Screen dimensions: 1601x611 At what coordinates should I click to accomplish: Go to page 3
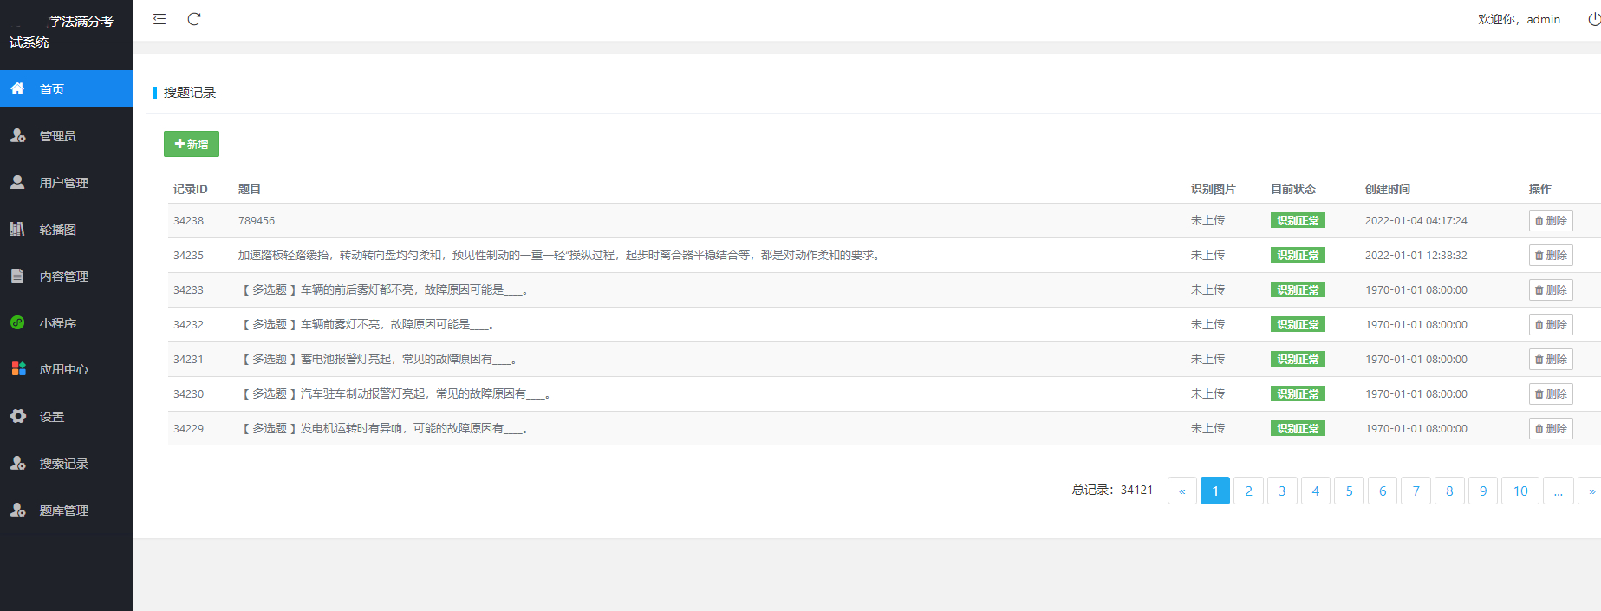click(x=1282, y=491)
